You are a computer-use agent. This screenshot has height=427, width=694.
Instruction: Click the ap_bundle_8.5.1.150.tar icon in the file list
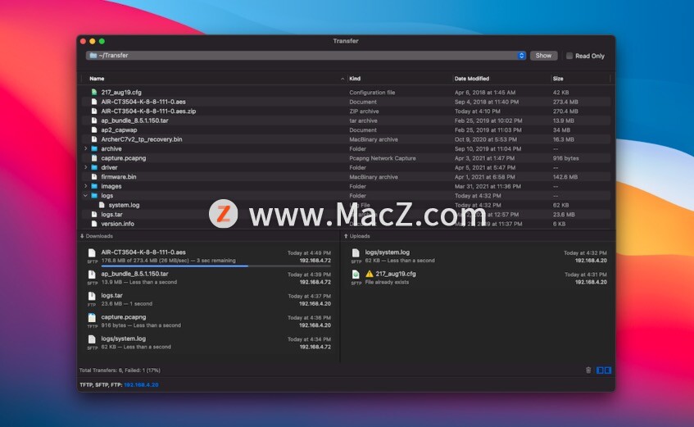tap(94, 120)
